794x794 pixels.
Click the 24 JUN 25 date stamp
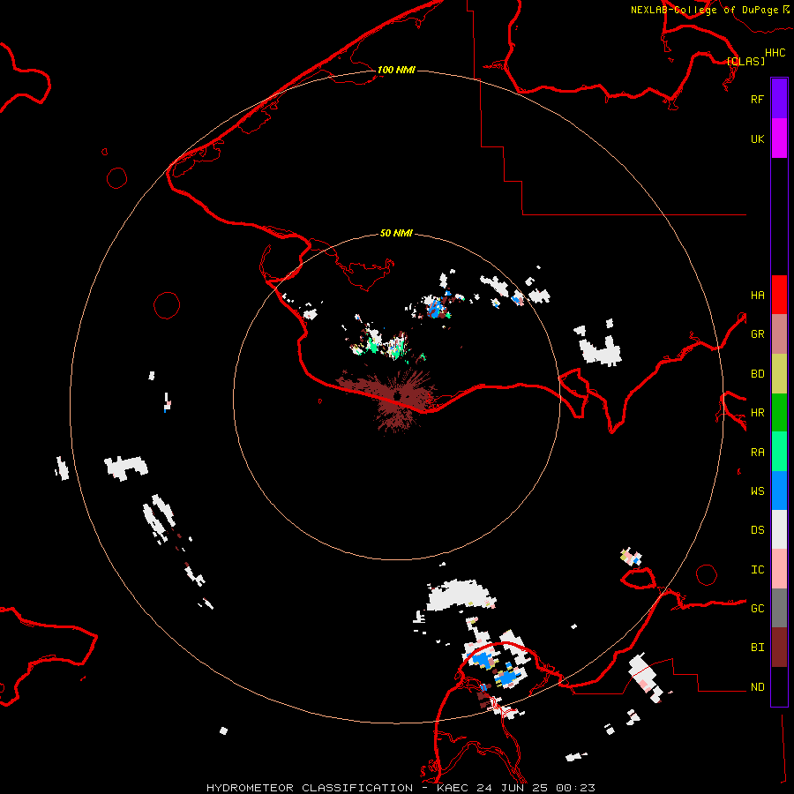click(x=512, y=788)
